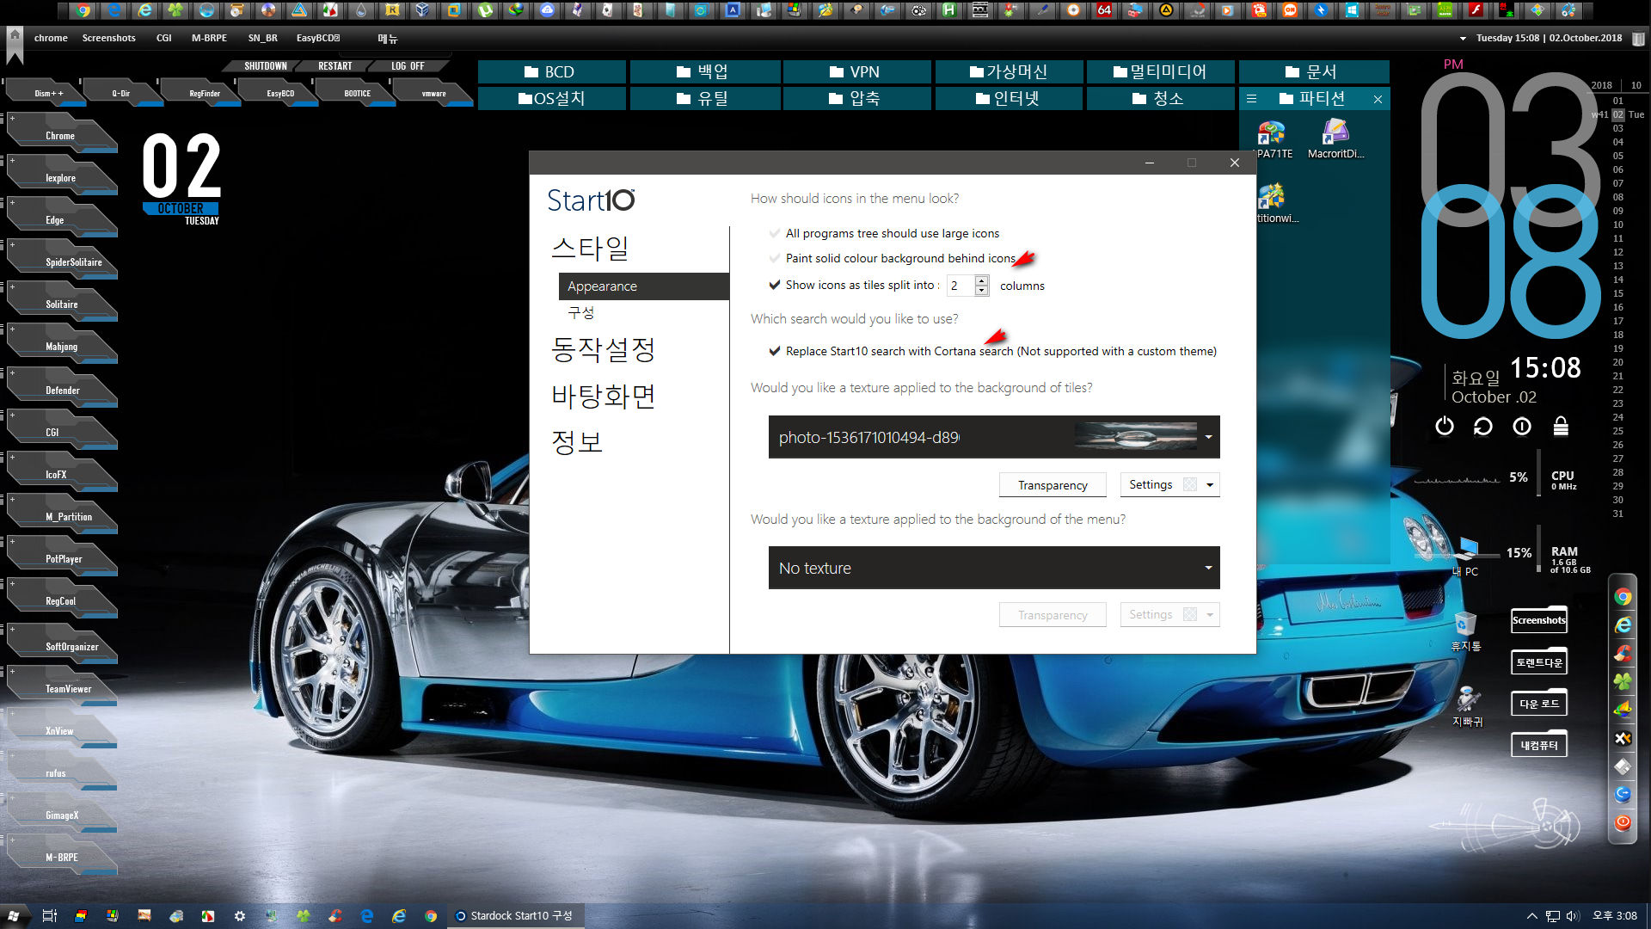Open 내 PC desktop icon
This screenshot has width=1651, height=929.
pos(1466,556)
